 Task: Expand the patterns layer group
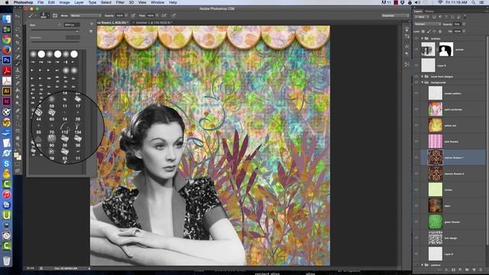(x=423, y=265)
